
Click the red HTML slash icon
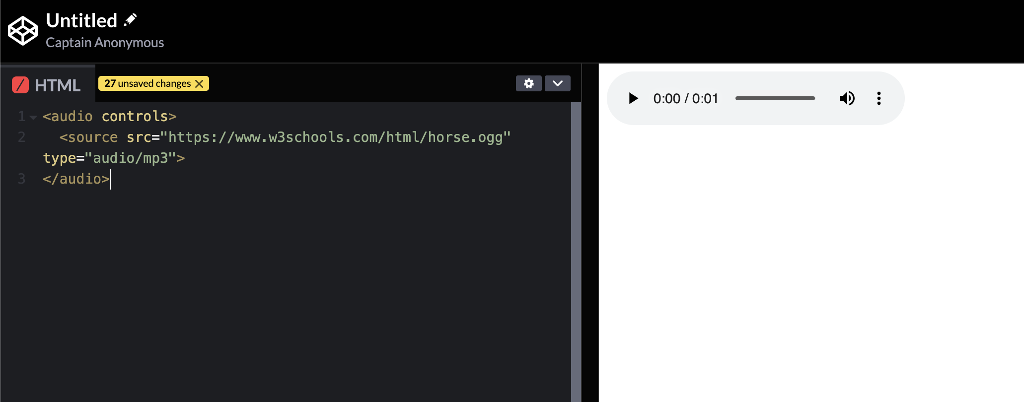tap(20, 85)
